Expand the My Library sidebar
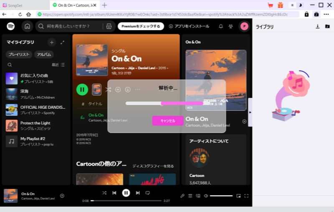Viewport: 334px width, 212px height. click(63, 42)
